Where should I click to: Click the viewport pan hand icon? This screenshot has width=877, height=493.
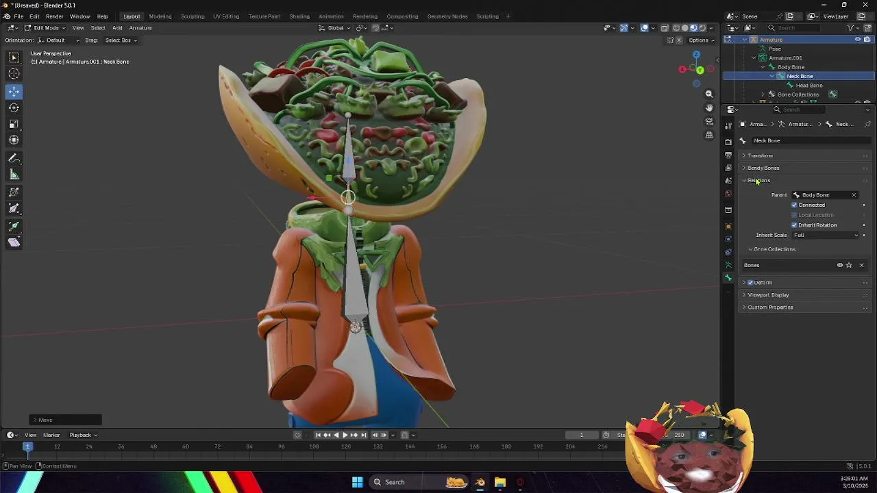pyautogui.click(x=709, y=108)
